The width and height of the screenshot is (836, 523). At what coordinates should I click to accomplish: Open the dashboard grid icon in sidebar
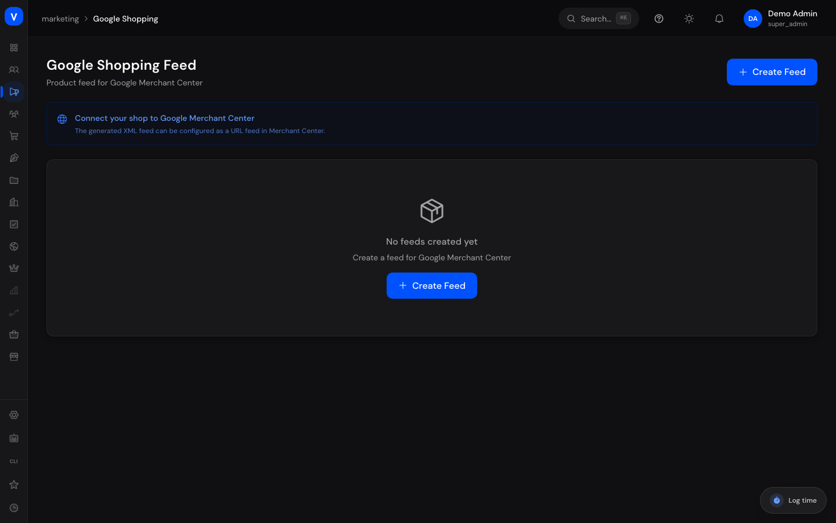coord(14,48)
